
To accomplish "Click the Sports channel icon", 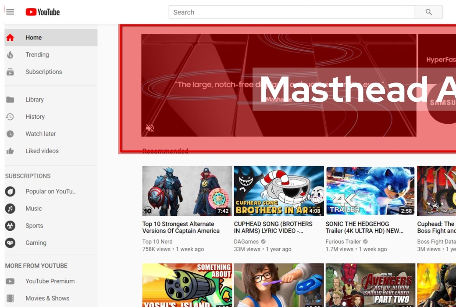I will coord(10,226).
